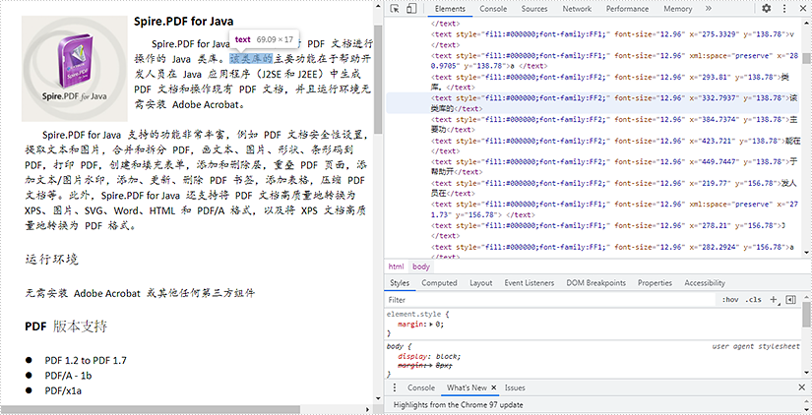The image size is (812, 415).
Task: Open the Layout pane tab
Action: click(480, 283)
